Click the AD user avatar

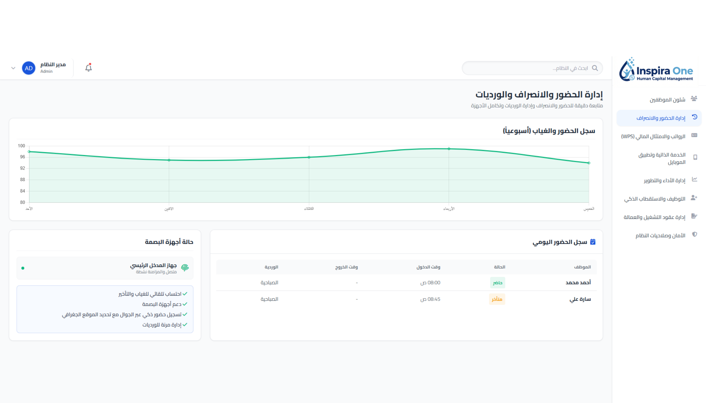pos(29,68)
